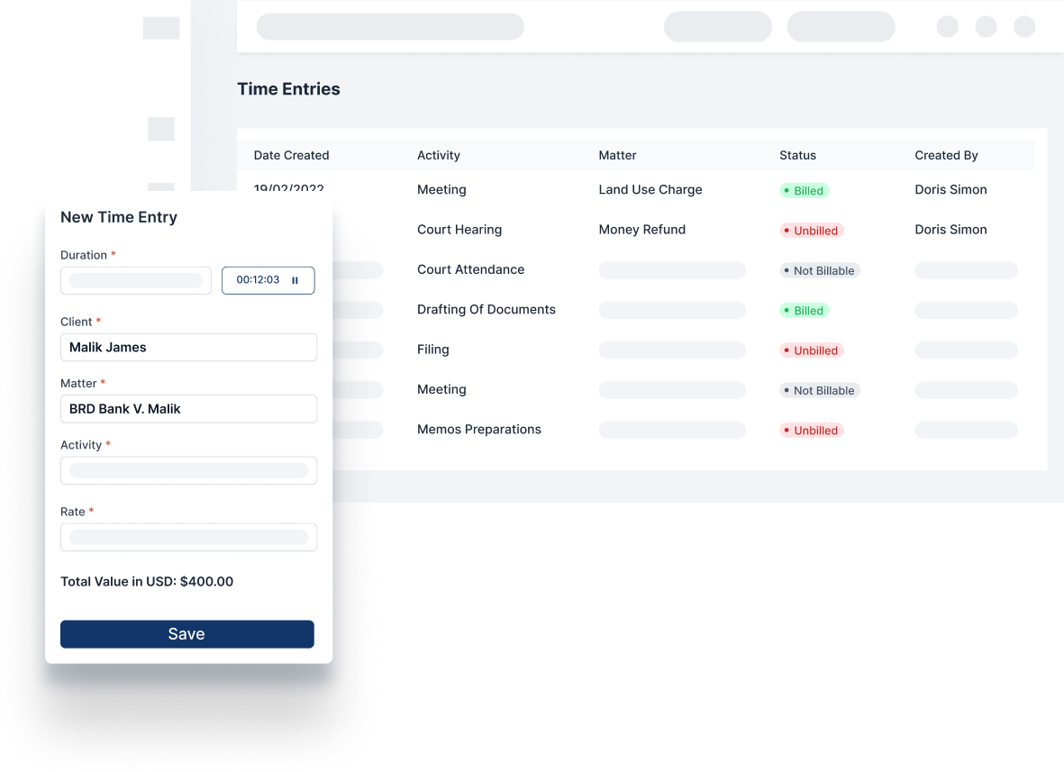Focus the Duration input box
The image size is (1064, 772).
click(136, 280)
